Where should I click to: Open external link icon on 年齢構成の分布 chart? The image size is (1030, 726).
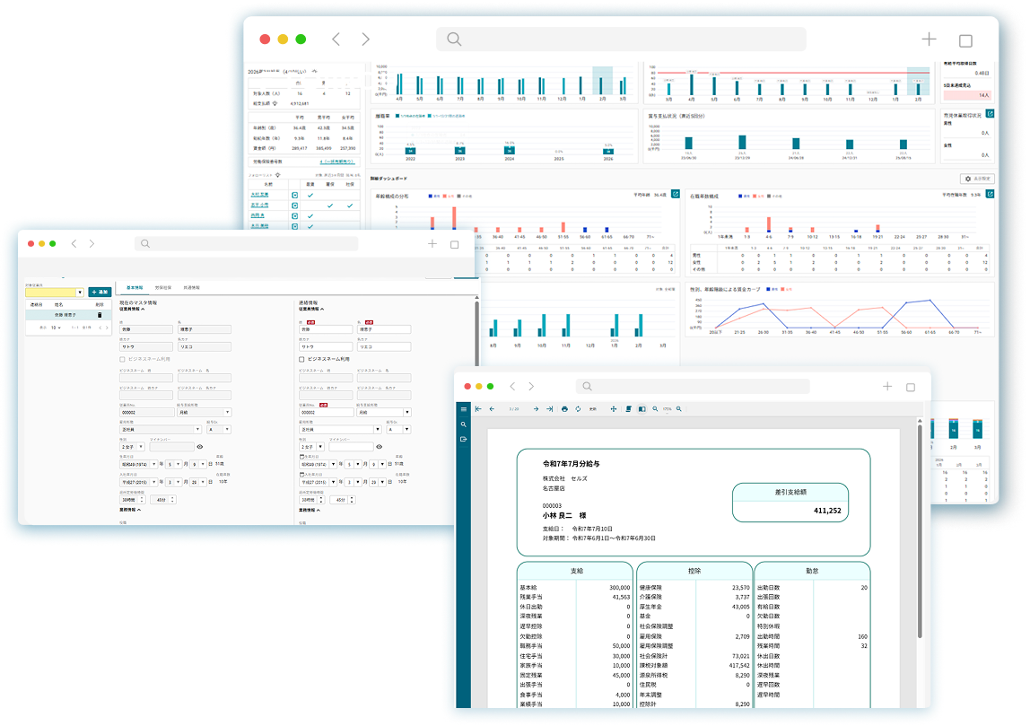[x=676, y=193]
